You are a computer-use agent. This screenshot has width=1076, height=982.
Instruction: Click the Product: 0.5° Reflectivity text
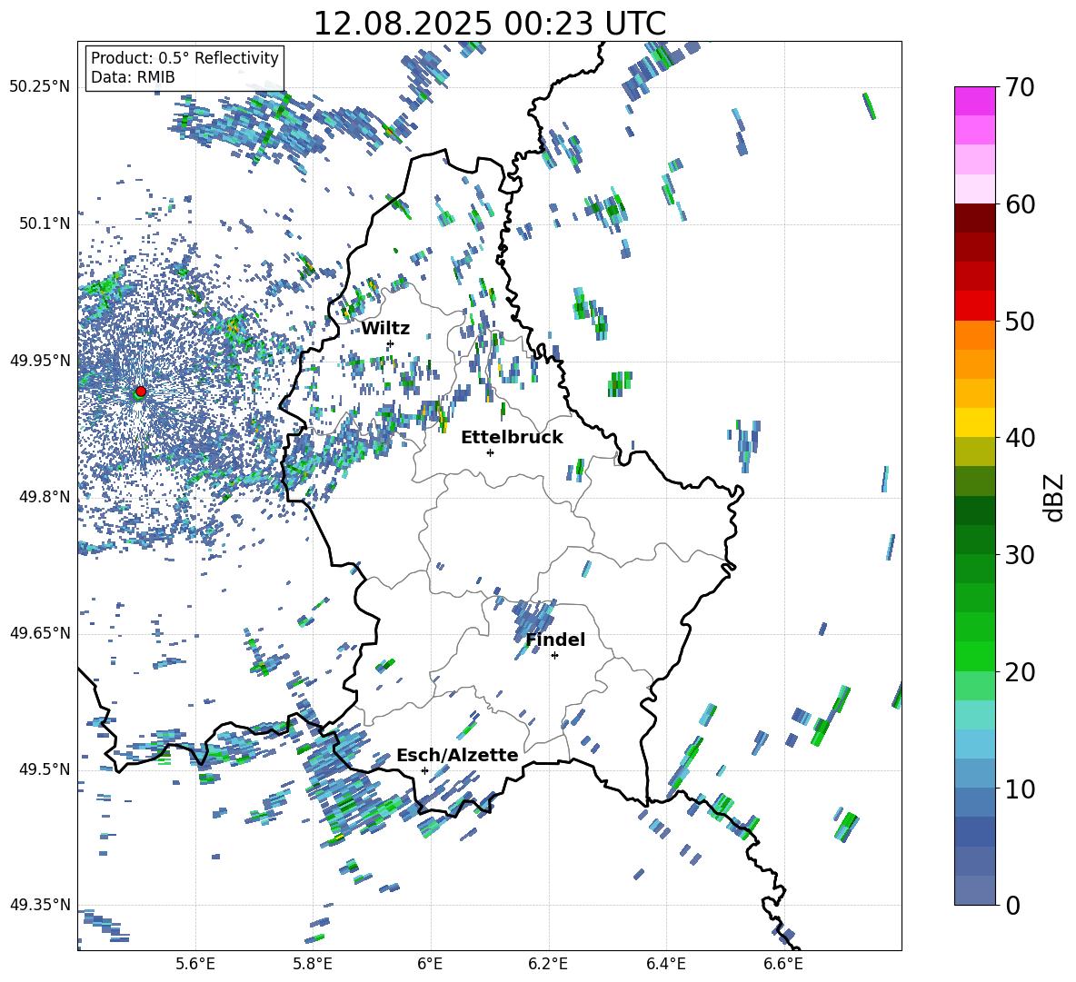pyautogui.click(x=184, y=58)
